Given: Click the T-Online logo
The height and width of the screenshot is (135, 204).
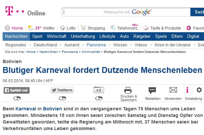Looking at the screenshot, I should (25, 11).
